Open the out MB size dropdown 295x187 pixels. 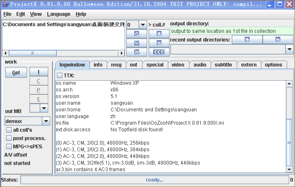tap(44, 108)
